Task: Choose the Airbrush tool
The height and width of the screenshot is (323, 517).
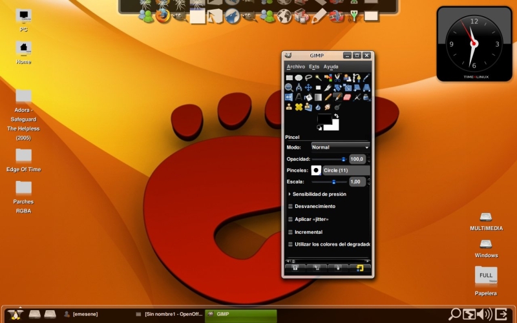Action: (x=357, y=98)
